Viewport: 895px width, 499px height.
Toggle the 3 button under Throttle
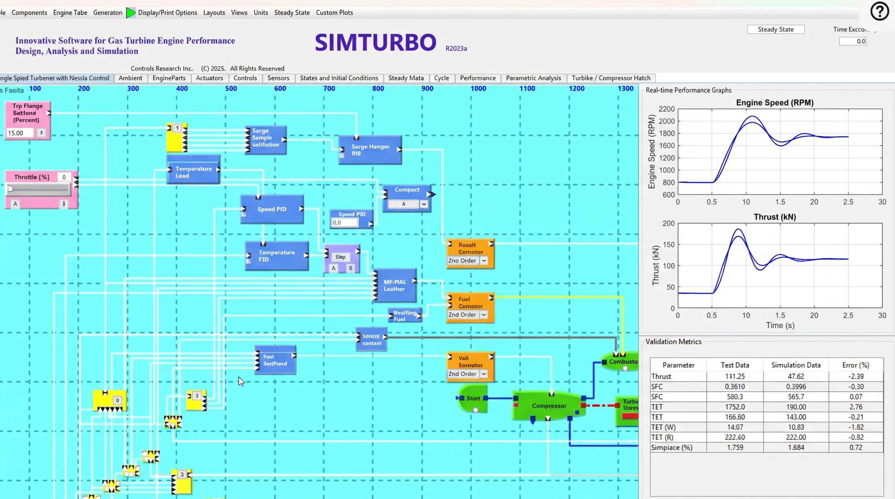63,204
